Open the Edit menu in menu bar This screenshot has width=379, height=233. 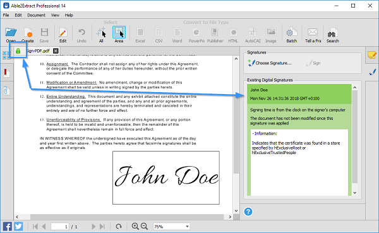pyautogui.click(x=18, y=15)
